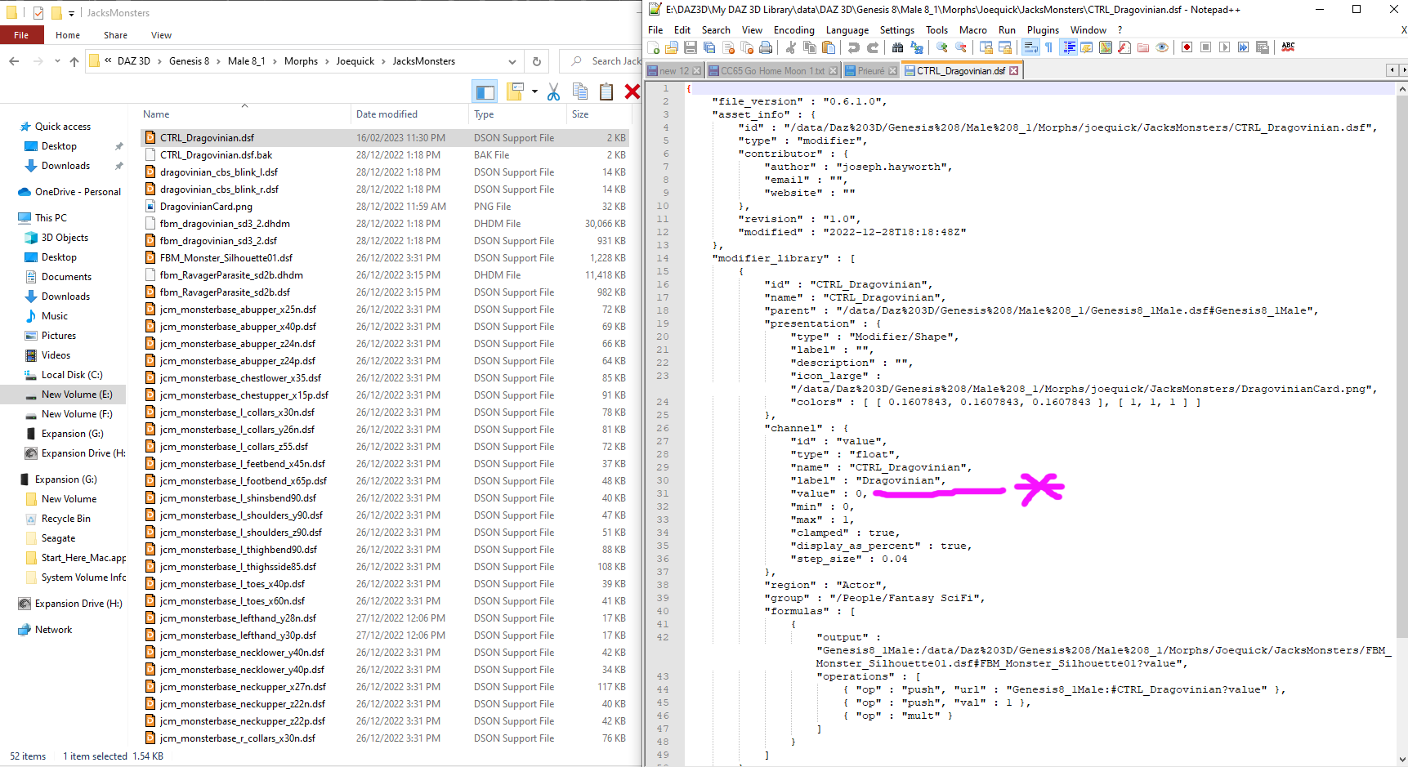Image resolution: width=1408 pixels, height=767 pixels.
Task: Click the scissors Cut icon in Explorer
Action: [553, 91]
